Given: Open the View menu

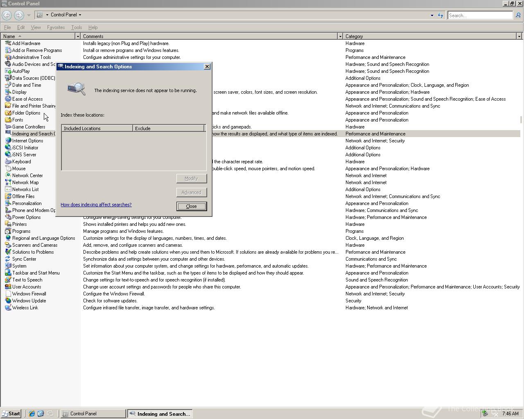Looking at the screenshot, I should coord(36,27).
